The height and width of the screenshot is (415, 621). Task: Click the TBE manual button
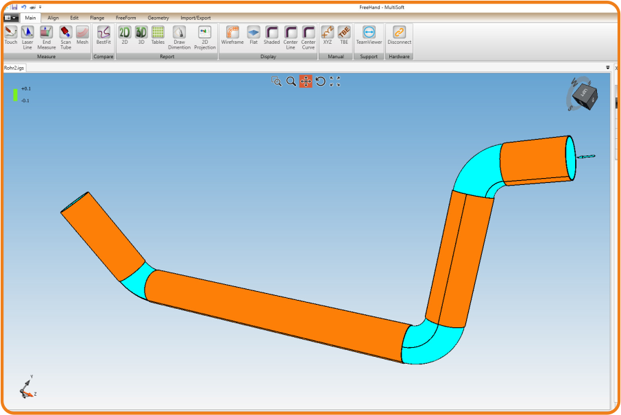[x=344, y=36]
